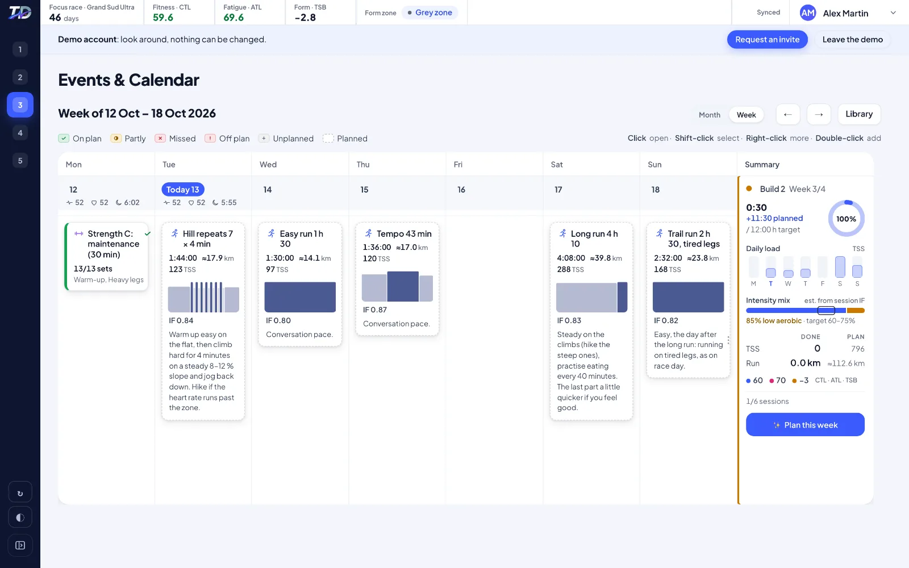Click the day 16 cell

click(494, 193)
